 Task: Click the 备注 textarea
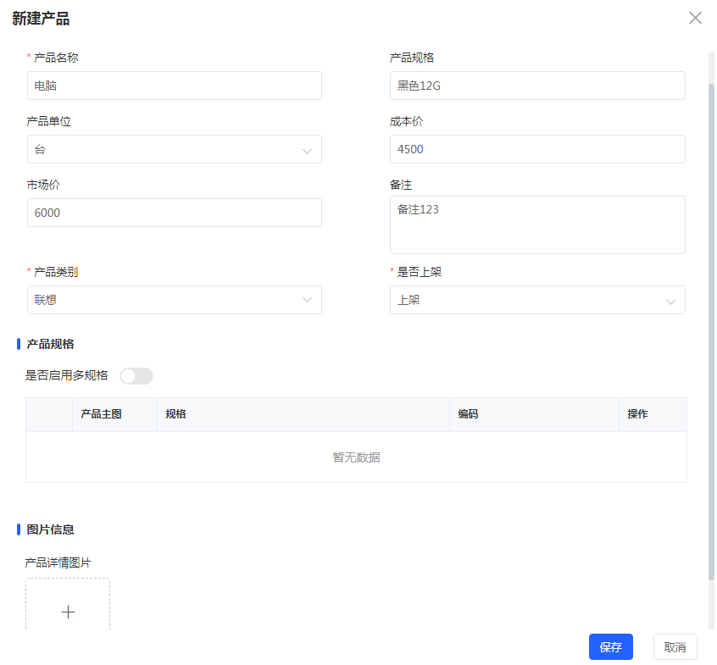pyautogui.click(x=537, y=224)
